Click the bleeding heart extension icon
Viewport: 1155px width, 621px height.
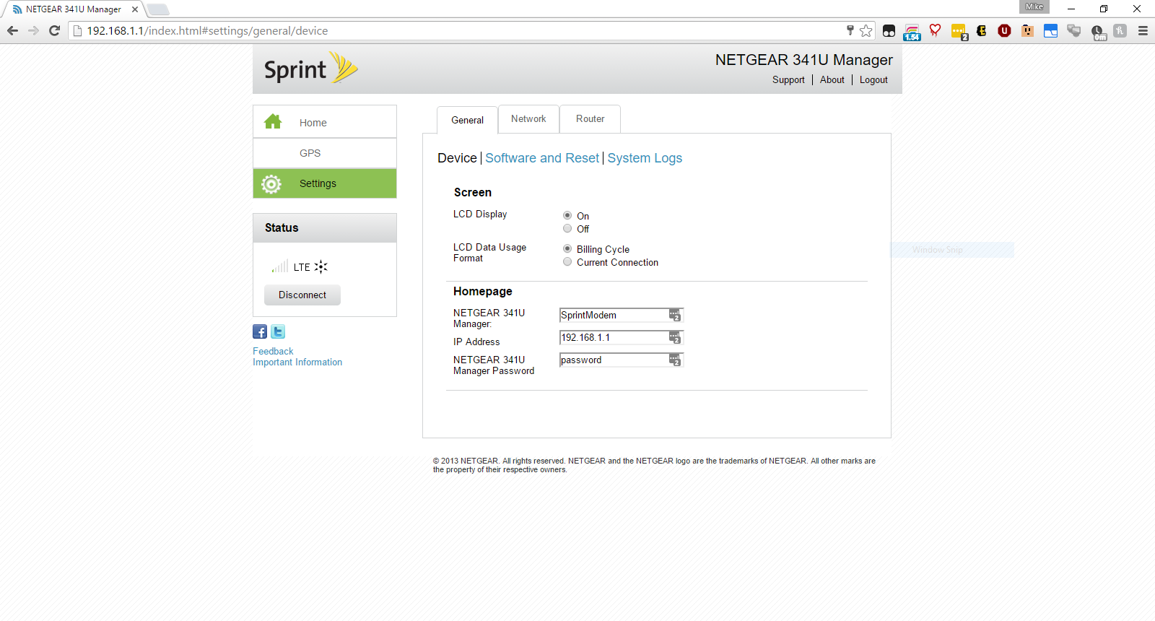936,30
